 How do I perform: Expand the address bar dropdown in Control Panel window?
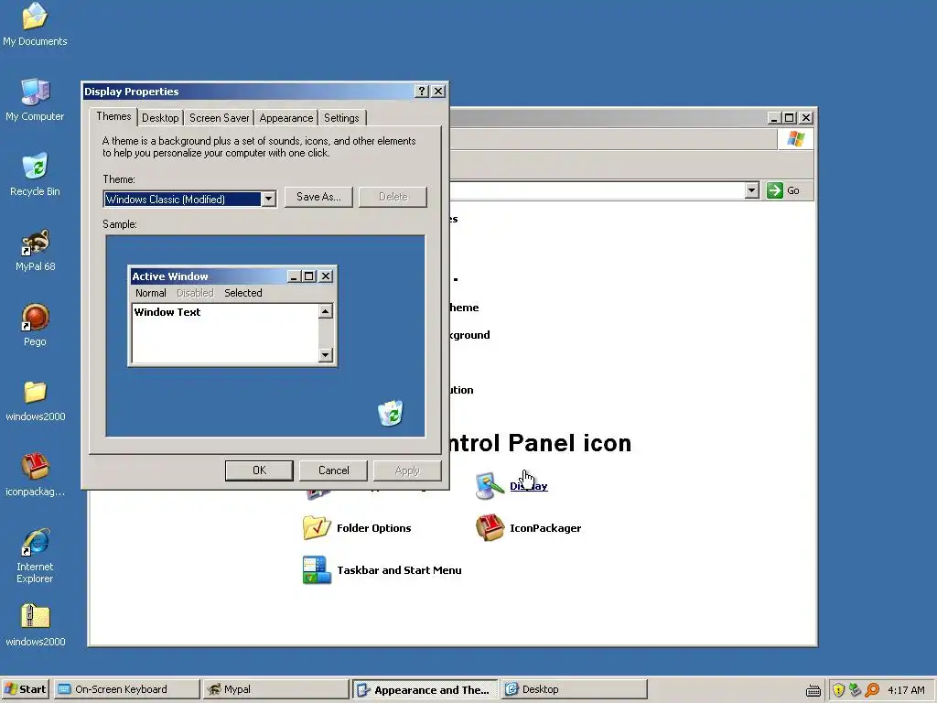[752, 190]
